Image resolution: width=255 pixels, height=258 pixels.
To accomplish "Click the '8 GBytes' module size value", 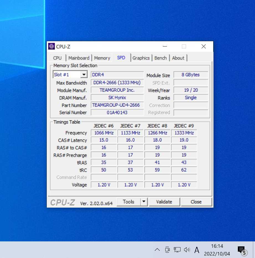I will tap(191, 75).
